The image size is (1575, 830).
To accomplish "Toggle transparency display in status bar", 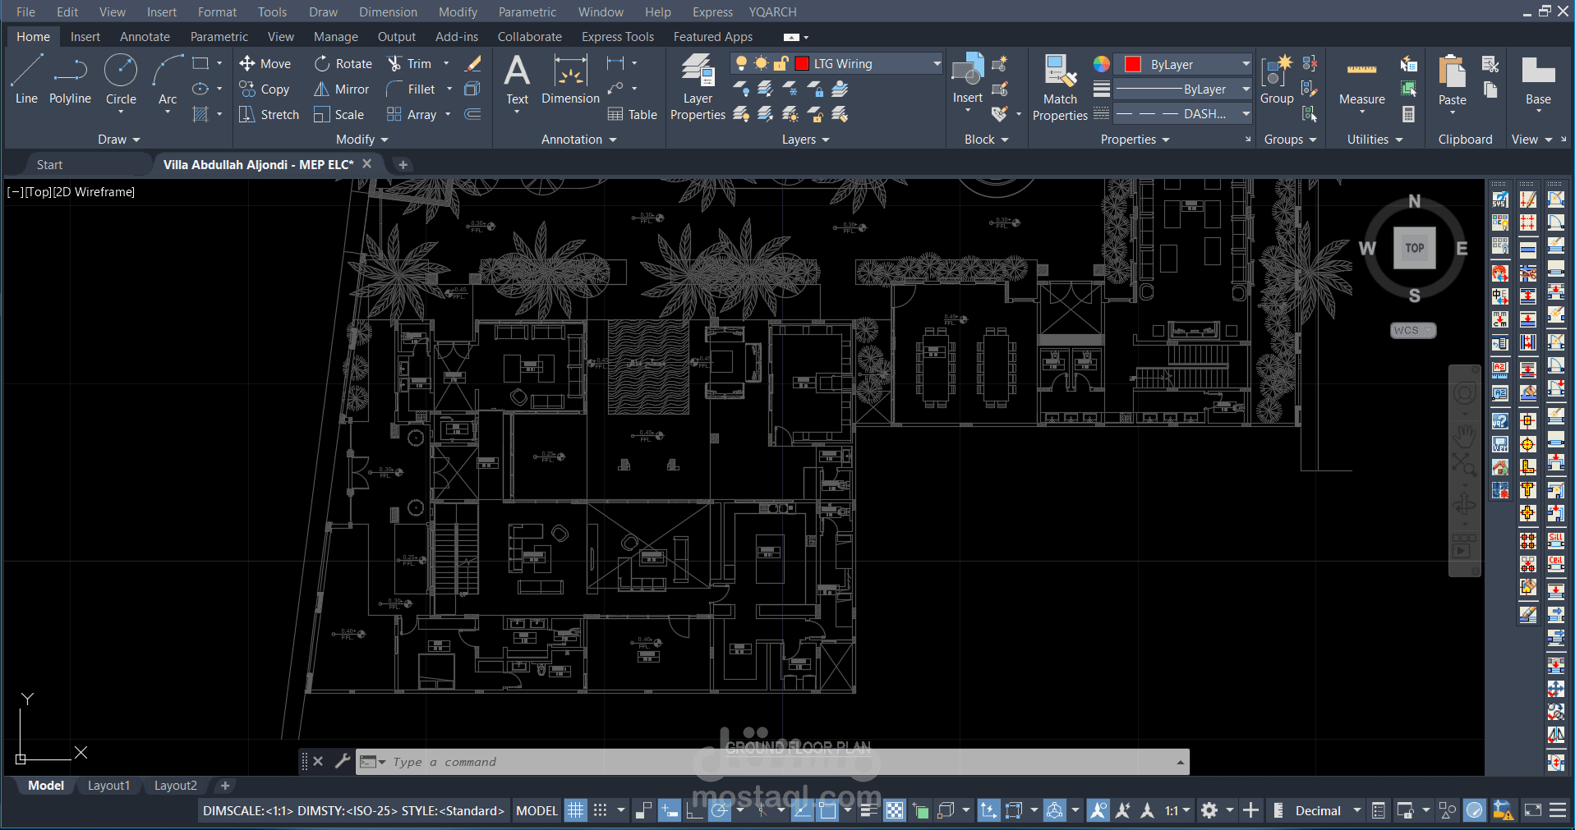I will point(894,810).
